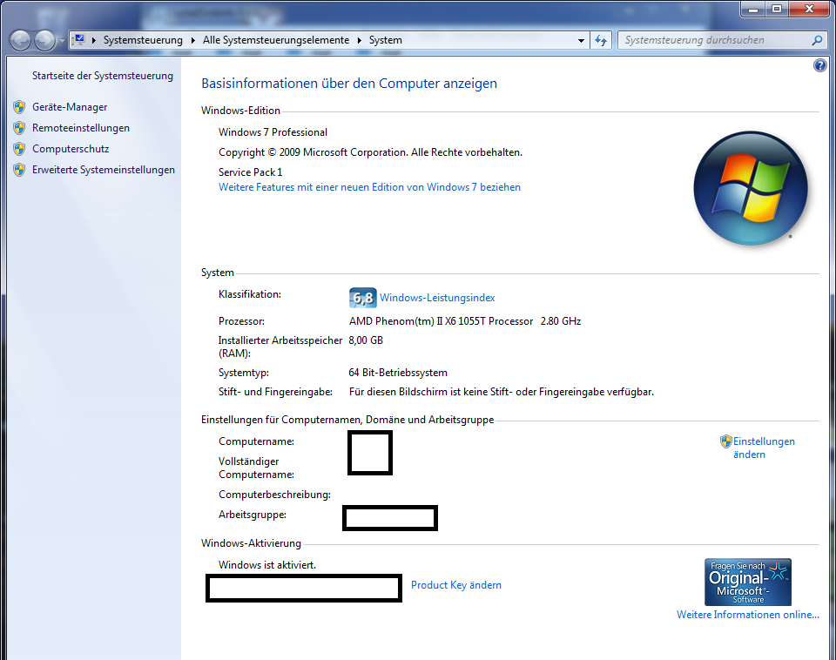The image size is (836, 660).
Task: Click the 64 Bit-Betriebssystem value
Action: coord(398,373)
